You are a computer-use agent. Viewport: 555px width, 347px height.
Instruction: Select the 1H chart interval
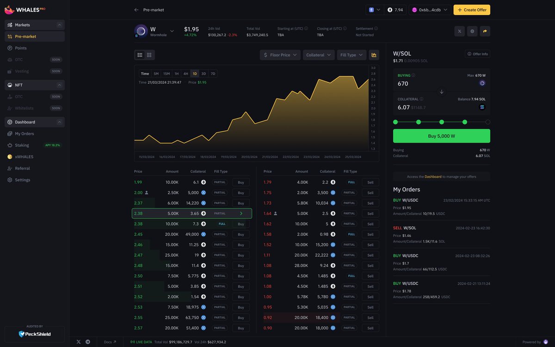point(176,74)
